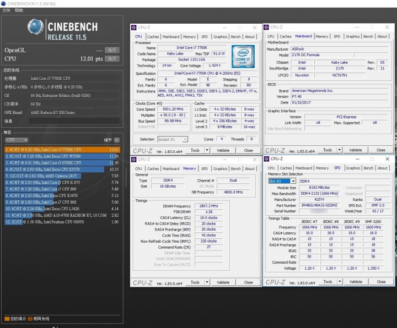Run the CPU benchmark button
Screen dimensions: 397x328
click(112, 59)
